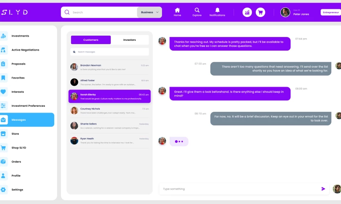Screen dimensions: 341x204
Task: Send message with paper plane icon
Action: (x=323, y=189)
